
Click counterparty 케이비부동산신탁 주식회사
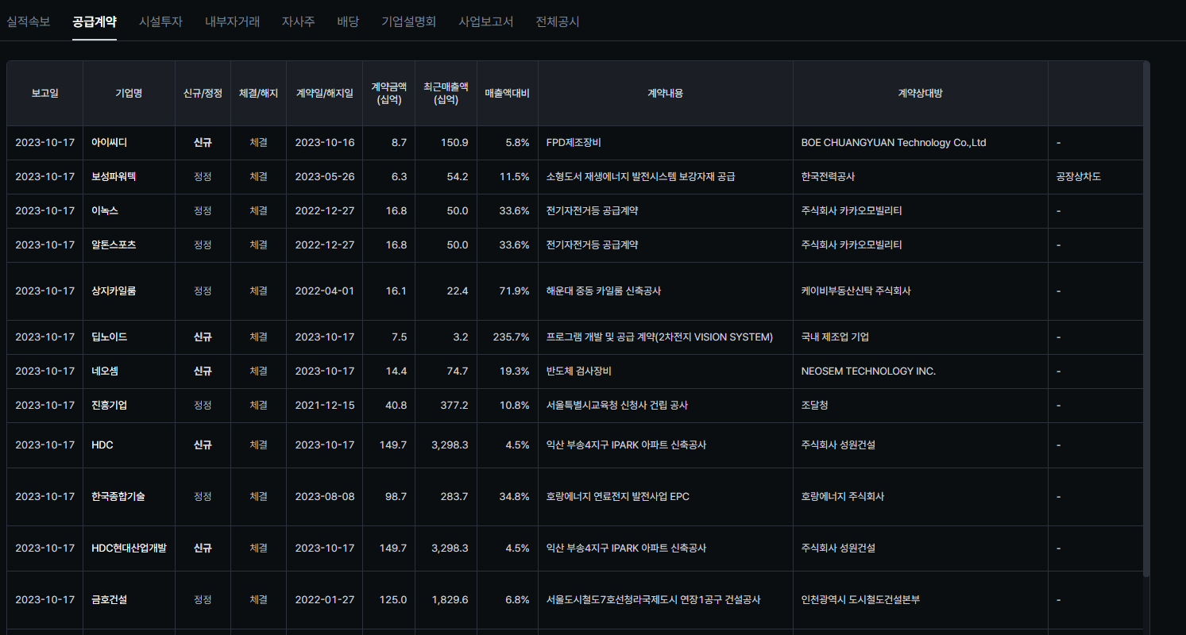(856, 291)
